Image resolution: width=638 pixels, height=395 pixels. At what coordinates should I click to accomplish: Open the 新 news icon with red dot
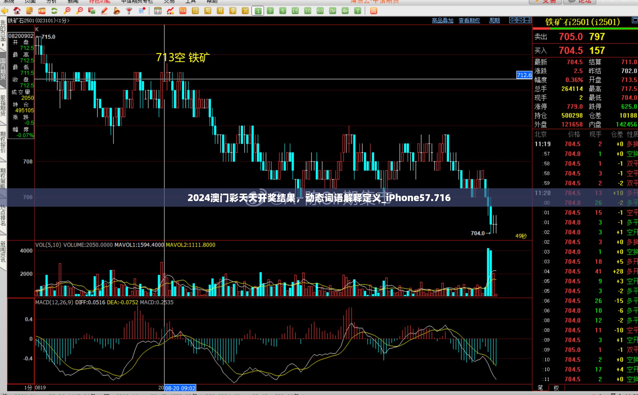142,11
